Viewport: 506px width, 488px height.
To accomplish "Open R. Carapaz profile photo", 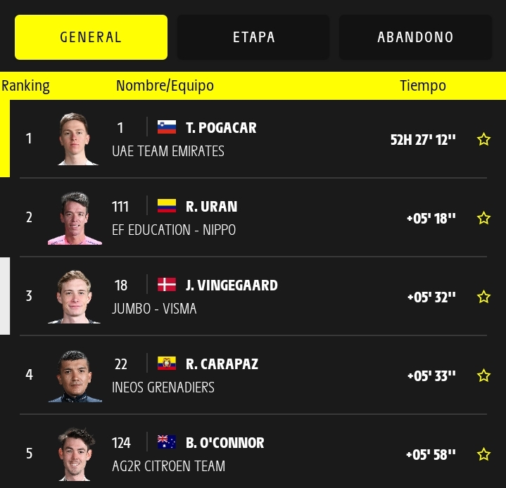I will (75, 375).
